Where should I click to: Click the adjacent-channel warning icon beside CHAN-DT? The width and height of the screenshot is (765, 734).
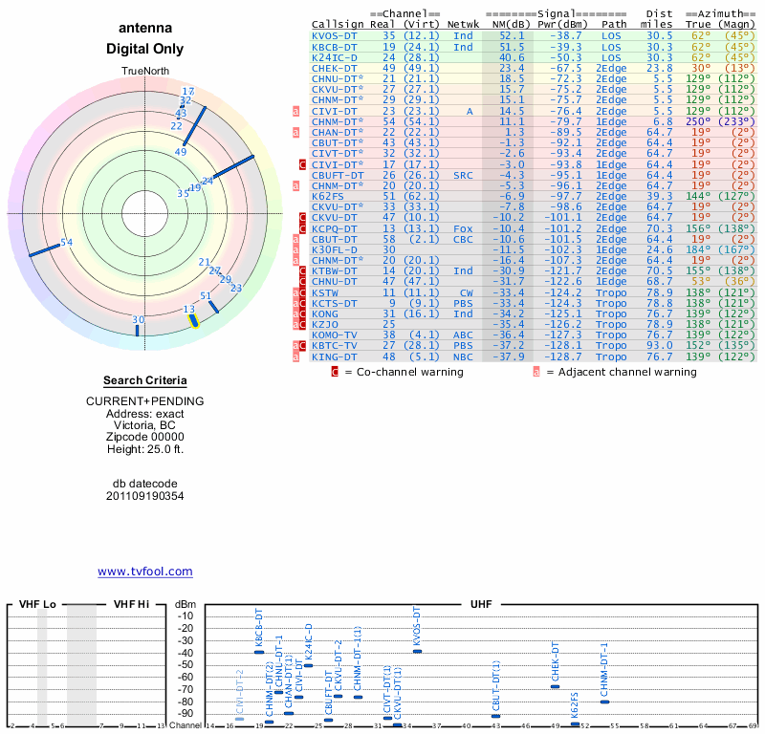pos(295,132)
